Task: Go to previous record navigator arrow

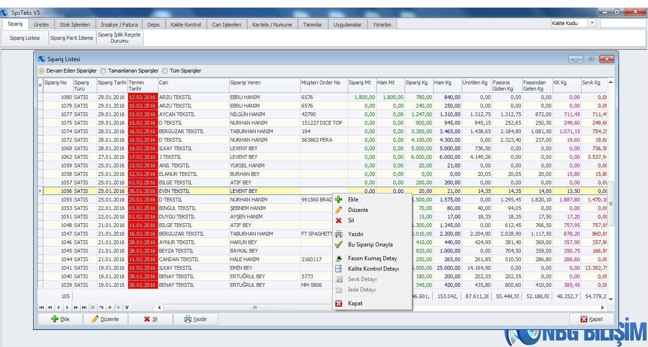Action: coord(58,307)
